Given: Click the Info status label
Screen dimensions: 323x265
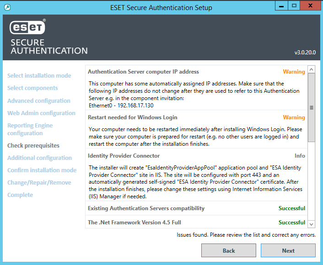Looking at the screenshot, I should 300,156.
